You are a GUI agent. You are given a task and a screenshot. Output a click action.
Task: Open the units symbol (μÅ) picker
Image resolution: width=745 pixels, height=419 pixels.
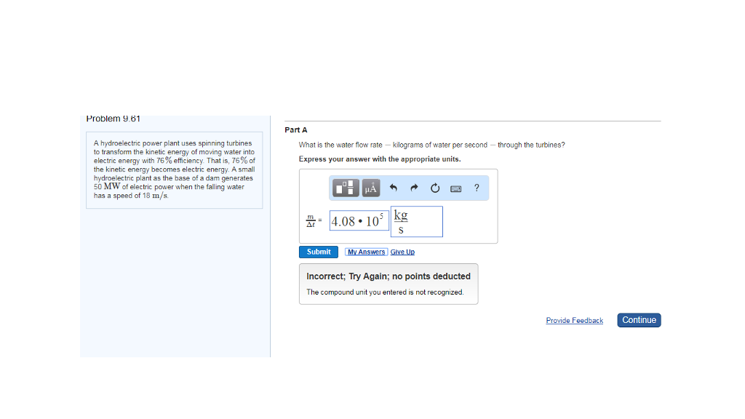[370, 188]
